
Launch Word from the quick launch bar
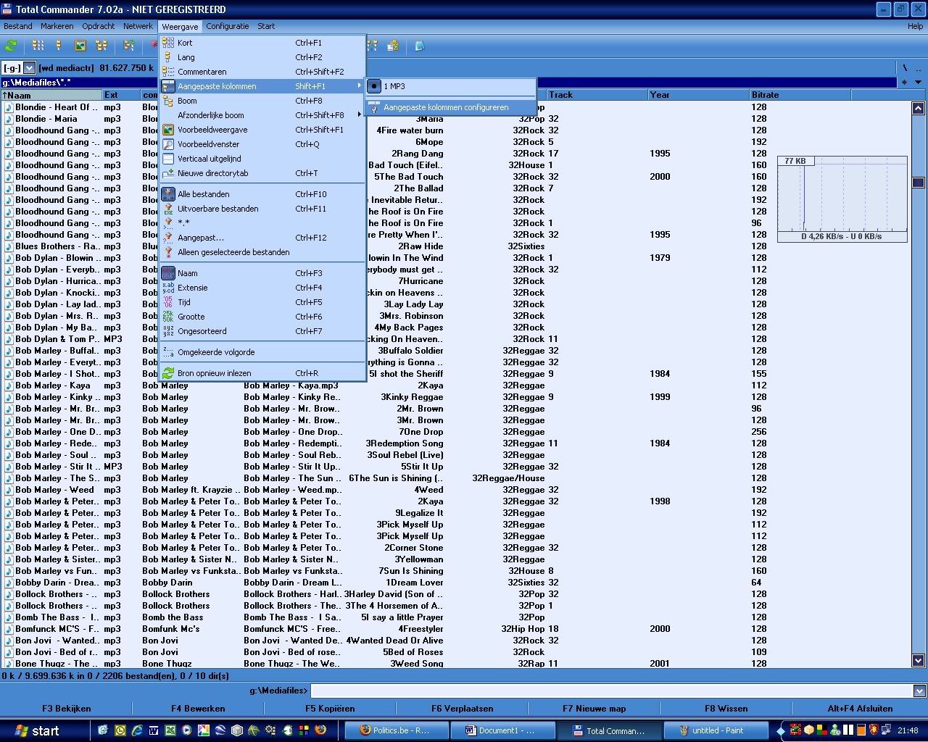[x=154, y=730]
